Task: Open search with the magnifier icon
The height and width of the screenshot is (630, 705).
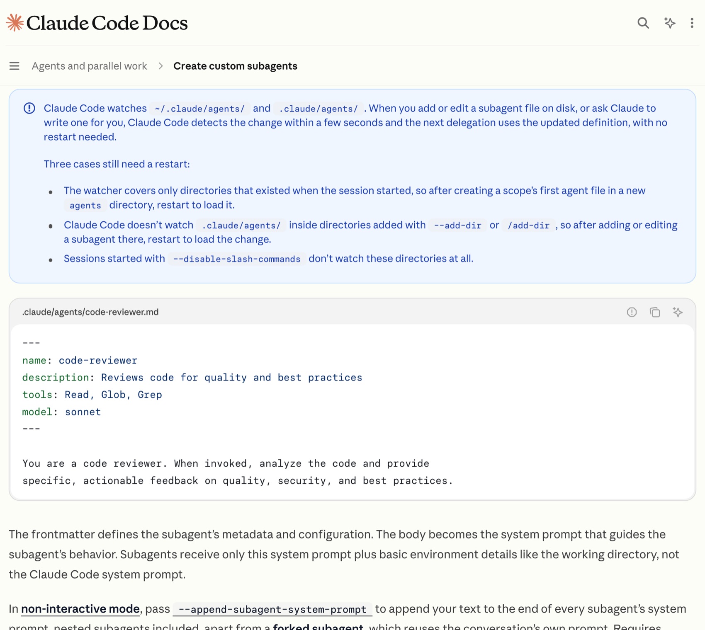Action: [643, 23]
